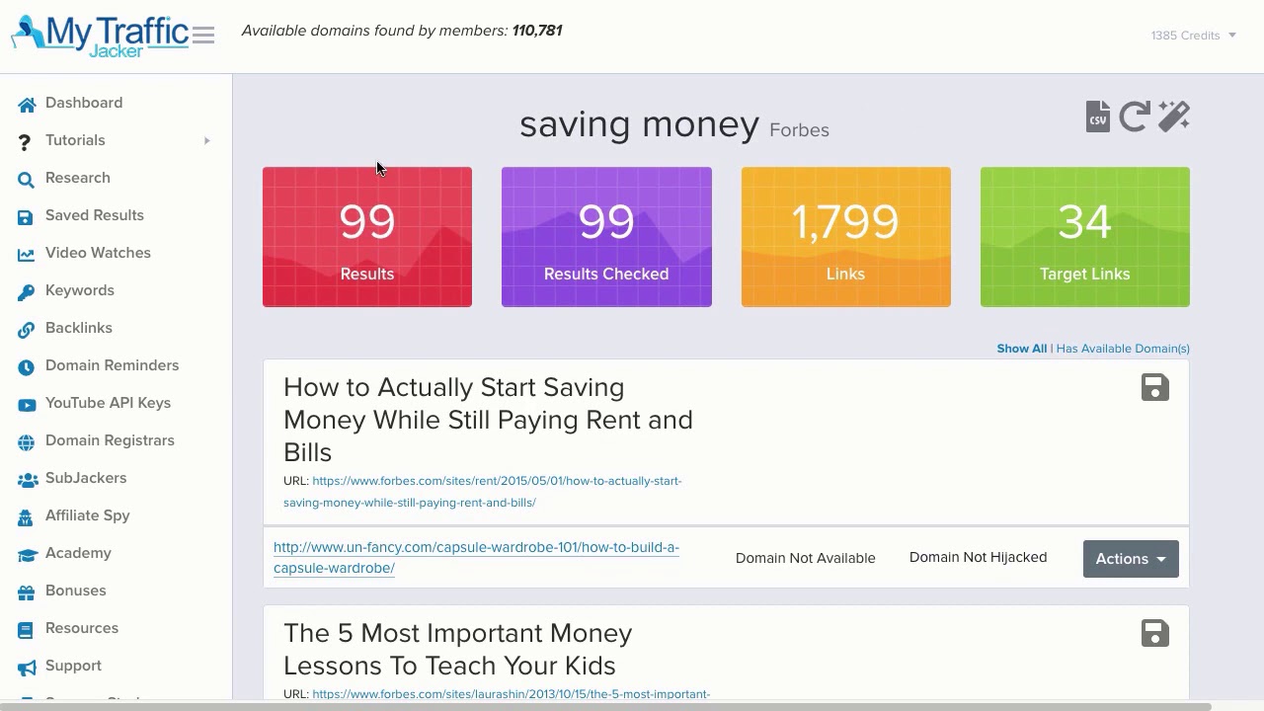Click the CSV export icon
This screenshot has height=711, width=1264.
tap(1097, 117)
